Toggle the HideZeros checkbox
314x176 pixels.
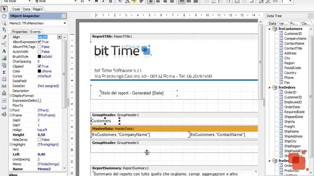pyautogui.click(x=39, y=140)
